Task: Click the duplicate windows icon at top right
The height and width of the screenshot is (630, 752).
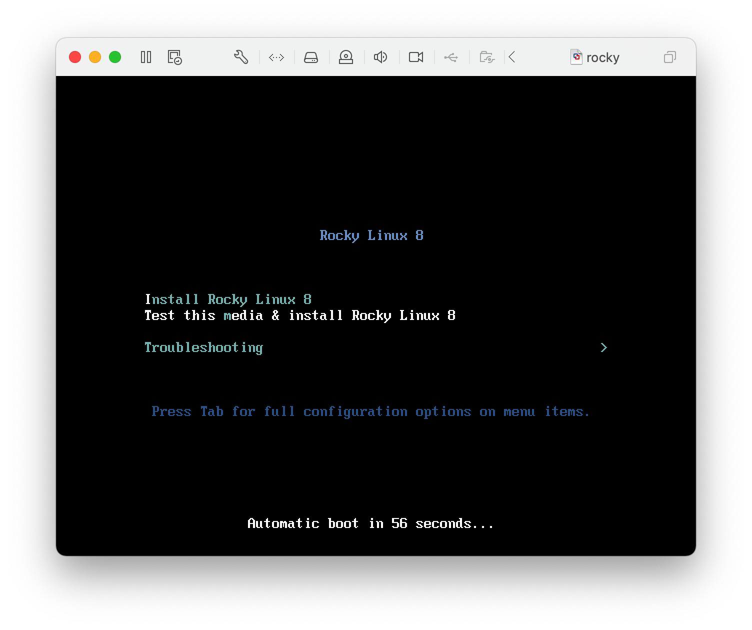Action: point(670,57)
